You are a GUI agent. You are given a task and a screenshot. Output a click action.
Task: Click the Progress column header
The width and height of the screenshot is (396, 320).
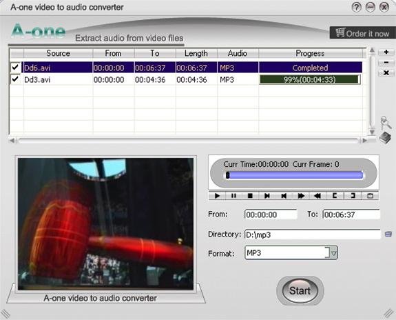coord(311,53)
